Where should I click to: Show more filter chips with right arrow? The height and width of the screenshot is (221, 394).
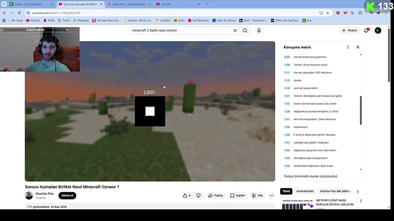coord(357,192)
